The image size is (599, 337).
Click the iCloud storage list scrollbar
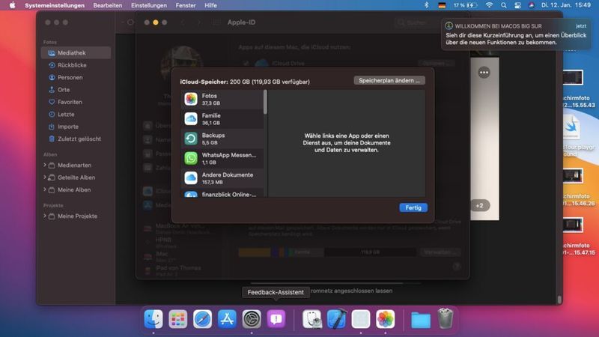click(265, 102)
